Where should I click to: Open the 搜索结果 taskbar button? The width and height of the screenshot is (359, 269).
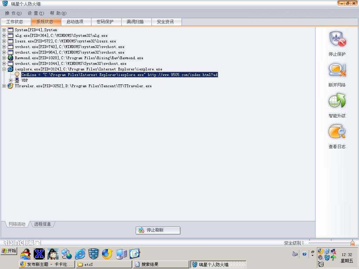(161, 264)
